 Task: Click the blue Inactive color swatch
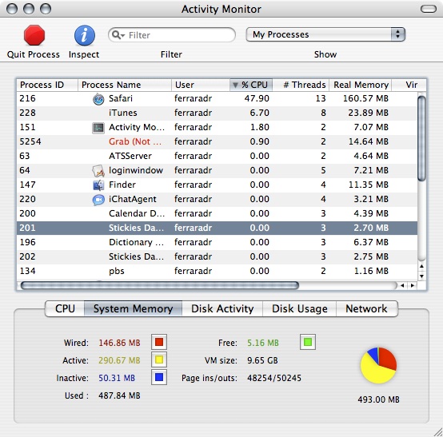159,377
